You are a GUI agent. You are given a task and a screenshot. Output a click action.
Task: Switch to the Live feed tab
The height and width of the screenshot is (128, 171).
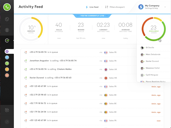[x=92, y=7]
